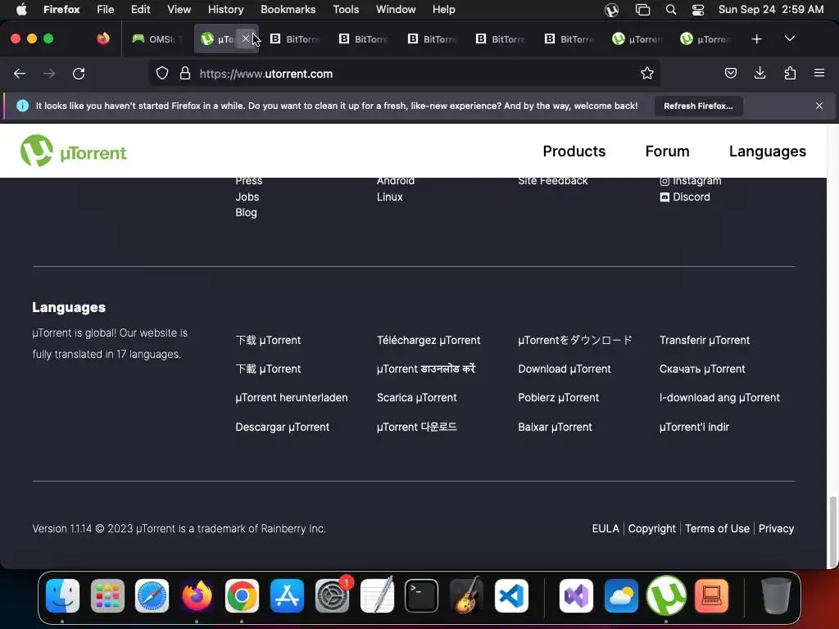Select Baixar µTorrent language link

coord(555,427)
